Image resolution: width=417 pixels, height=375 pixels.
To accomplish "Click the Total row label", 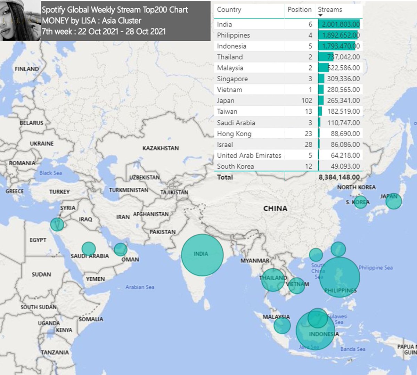I will 225,177.
